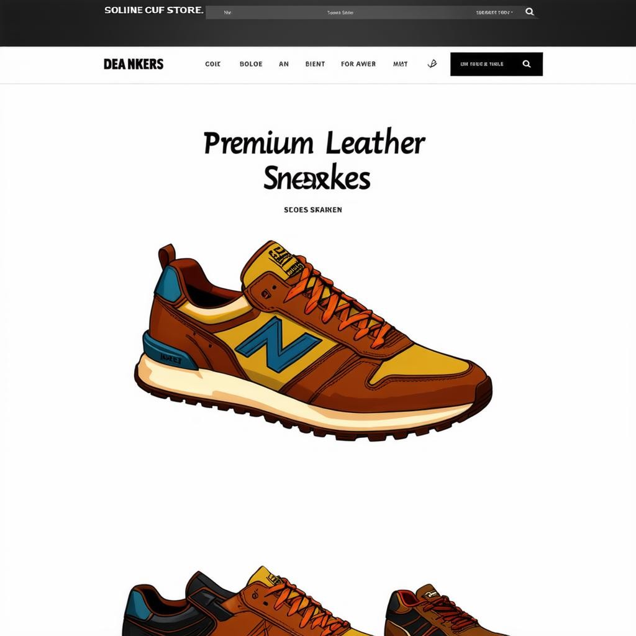Go to the BIENT menu item

click(x=315, y=64)
